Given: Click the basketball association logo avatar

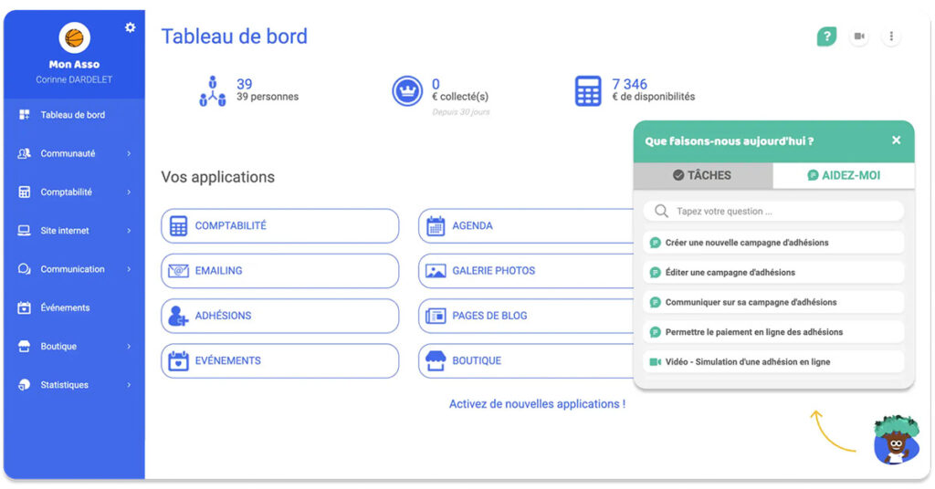Looking at the screenshot, I should 74,37.
